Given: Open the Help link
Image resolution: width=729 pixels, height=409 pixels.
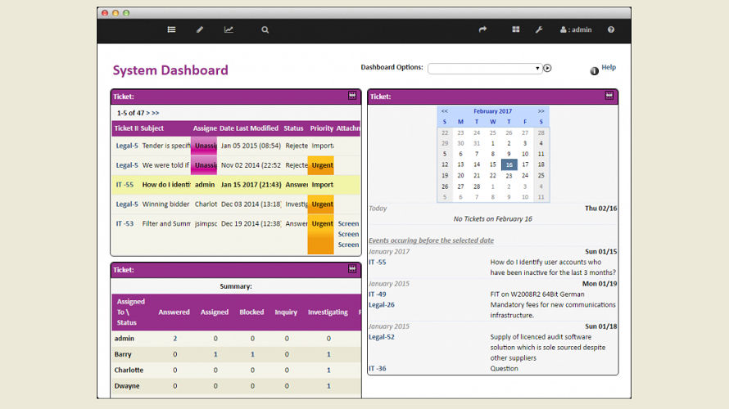Looking at the screenshot, I should point(609,67).
